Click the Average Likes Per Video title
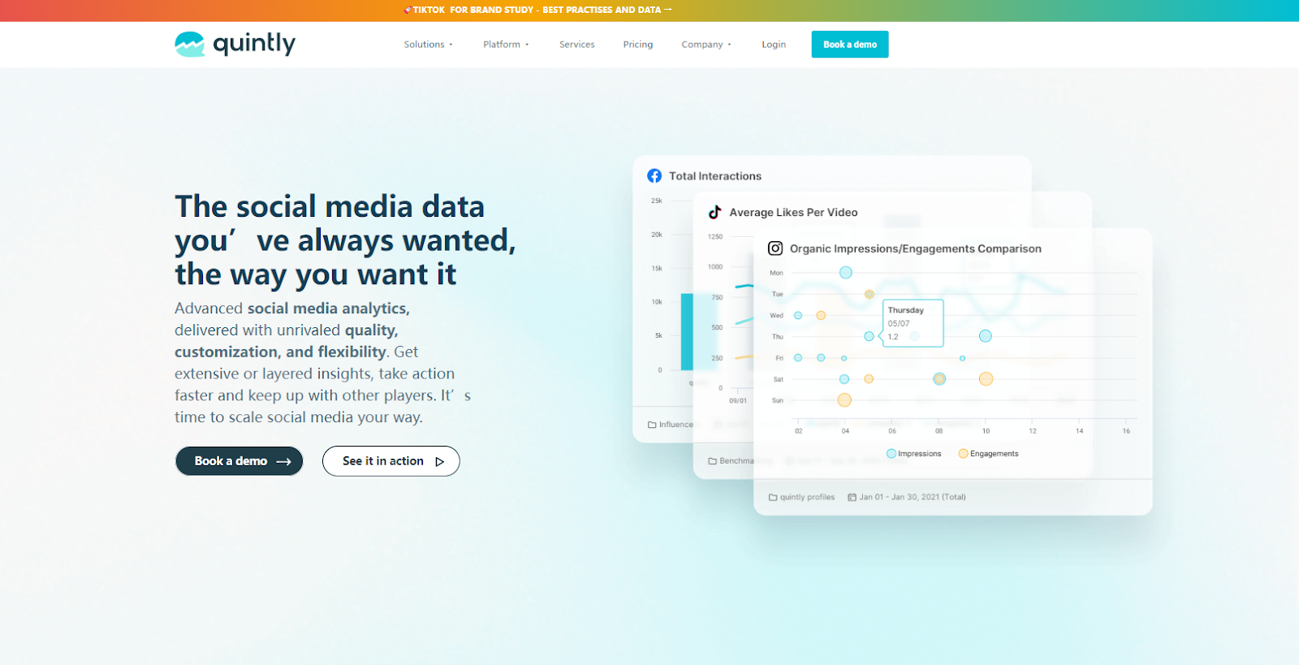 tap(793, 213)
